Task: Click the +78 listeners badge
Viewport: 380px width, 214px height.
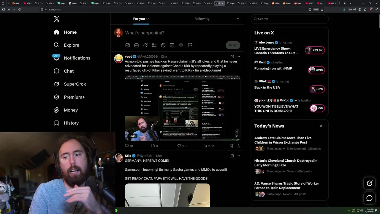Action: click(x=317, y=89)
